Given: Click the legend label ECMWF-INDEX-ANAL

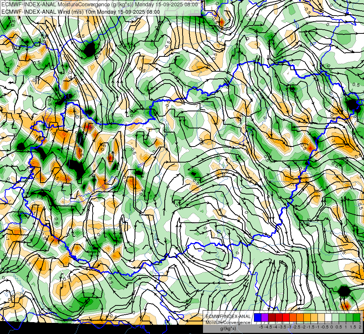Looking at the screenshot, I should click(228, 317).
